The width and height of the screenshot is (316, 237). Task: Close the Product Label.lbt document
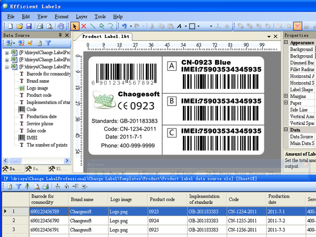[x=275, y=36]
